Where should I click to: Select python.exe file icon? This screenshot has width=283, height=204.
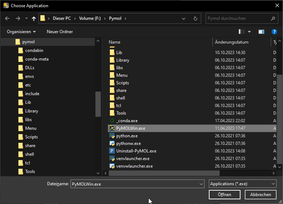(112, 136)
